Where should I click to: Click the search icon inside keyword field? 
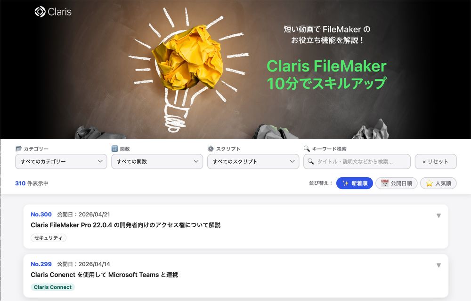(x=311, y=161)
